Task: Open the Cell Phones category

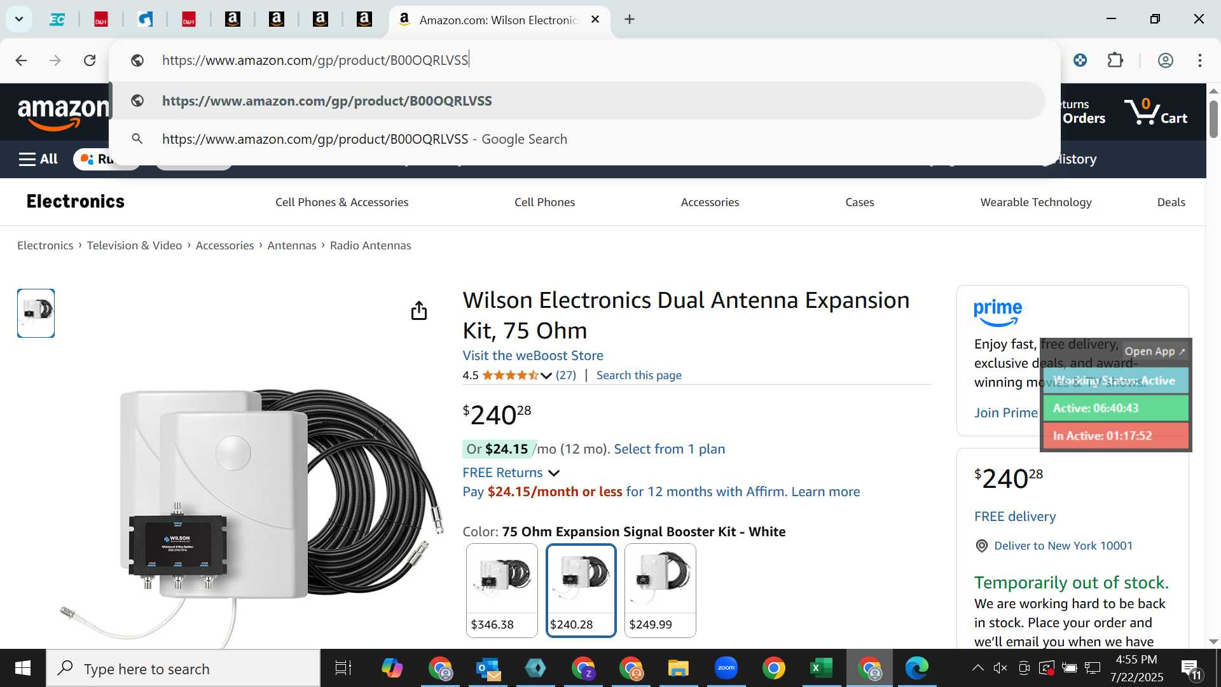Action: click(x=544, y=202)
